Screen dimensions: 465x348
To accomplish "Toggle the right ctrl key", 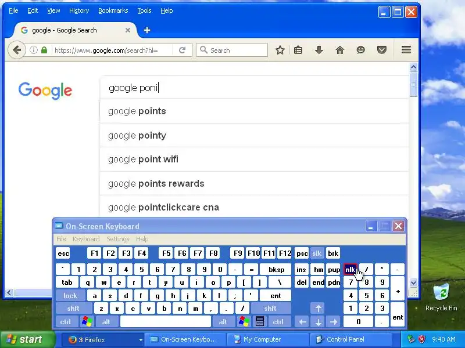I will [x=278, y=322].
